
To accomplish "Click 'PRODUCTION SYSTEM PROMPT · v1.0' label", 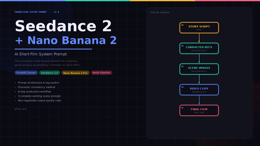I will click(37, 12).
